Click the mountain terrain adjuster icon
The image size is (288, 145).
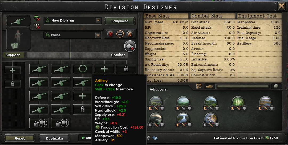(211, 102)
